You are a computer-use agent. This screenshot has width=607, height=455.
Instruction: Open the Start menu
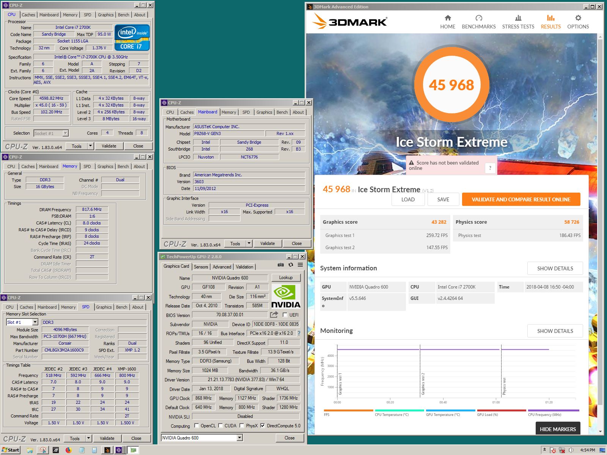pyautogui.click(x=10, y=450)
